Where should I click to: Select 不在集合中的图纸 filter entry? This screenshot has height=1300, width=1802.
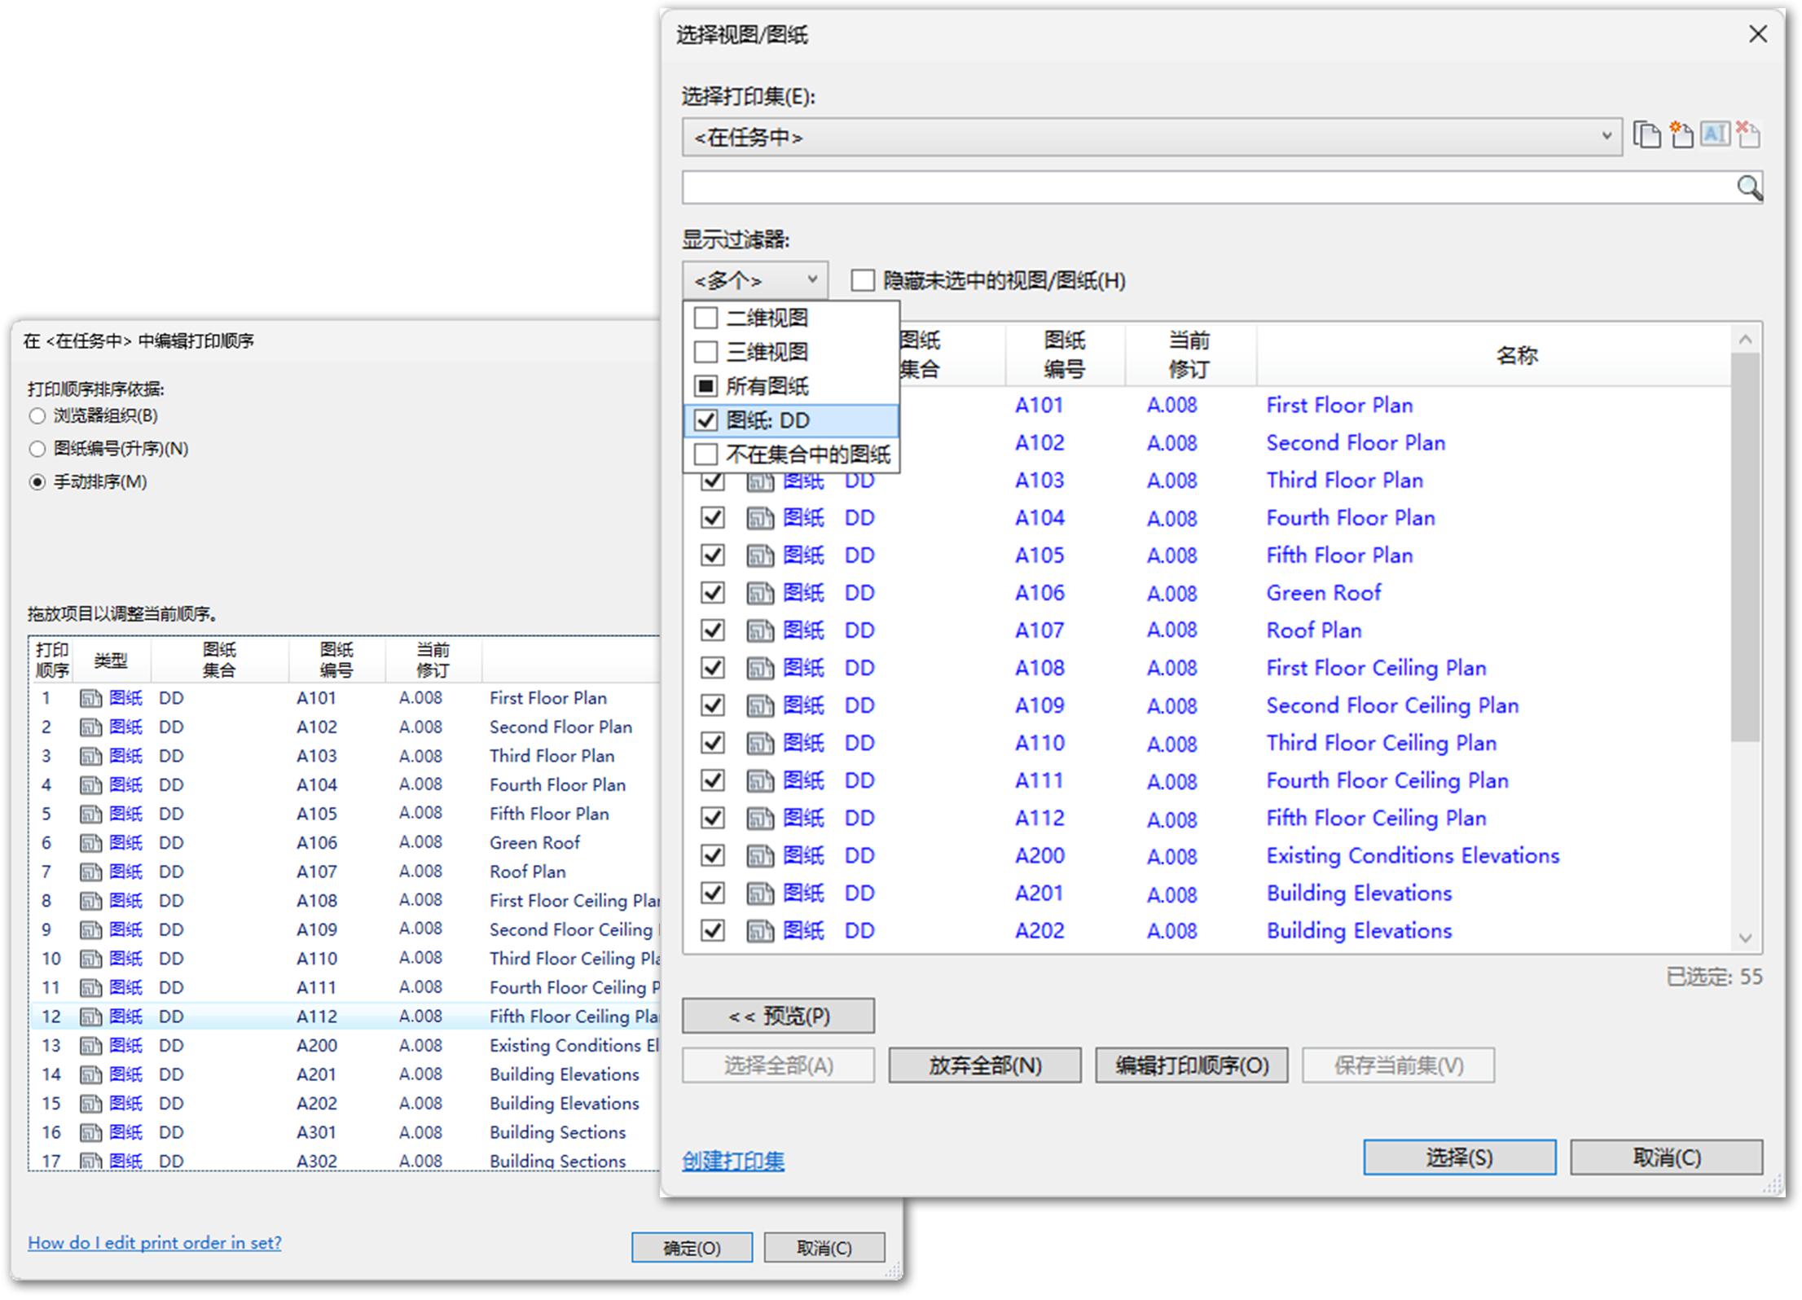[807, 455]
